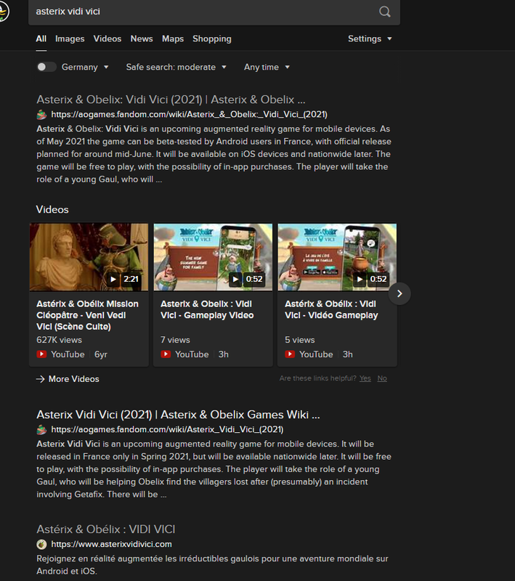Switch to the Images tab

click(70, 38)
